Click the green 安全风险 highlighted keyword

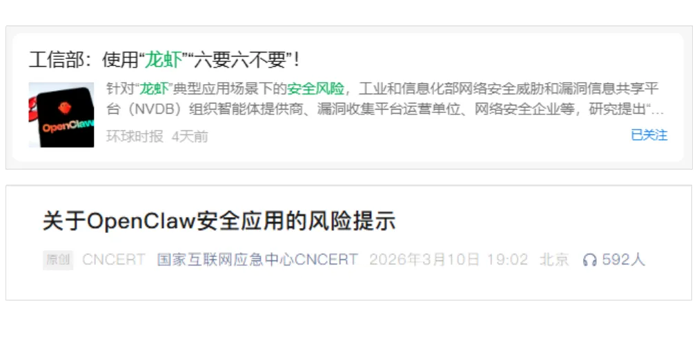point(315,89)
